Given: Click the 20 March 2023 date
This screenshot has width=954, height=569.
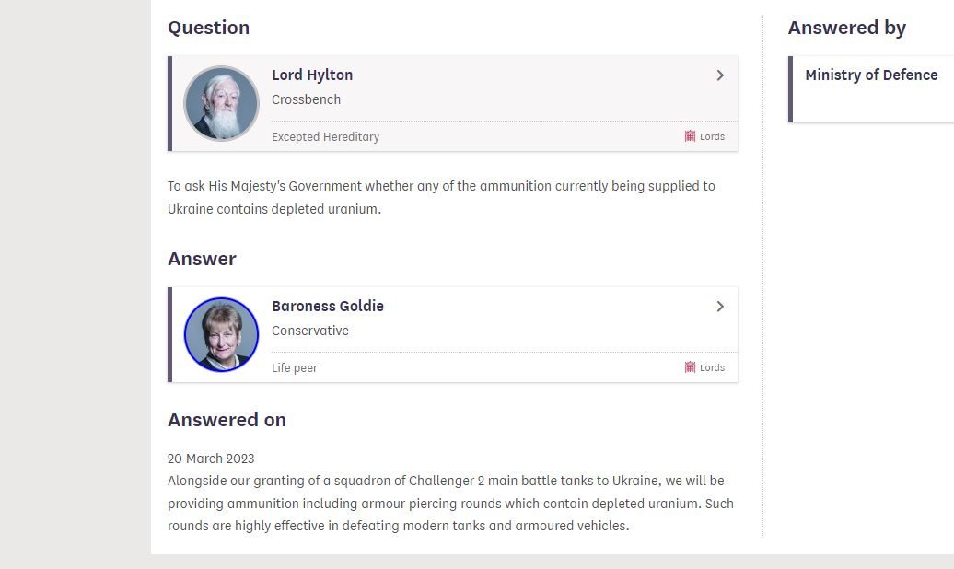Looking at the screenshot, I should click(211, 459).
